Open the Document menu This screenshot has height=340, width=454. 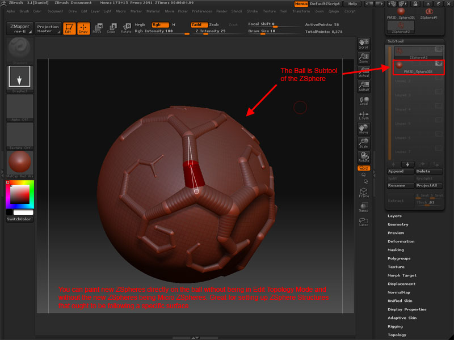(55, 11)
